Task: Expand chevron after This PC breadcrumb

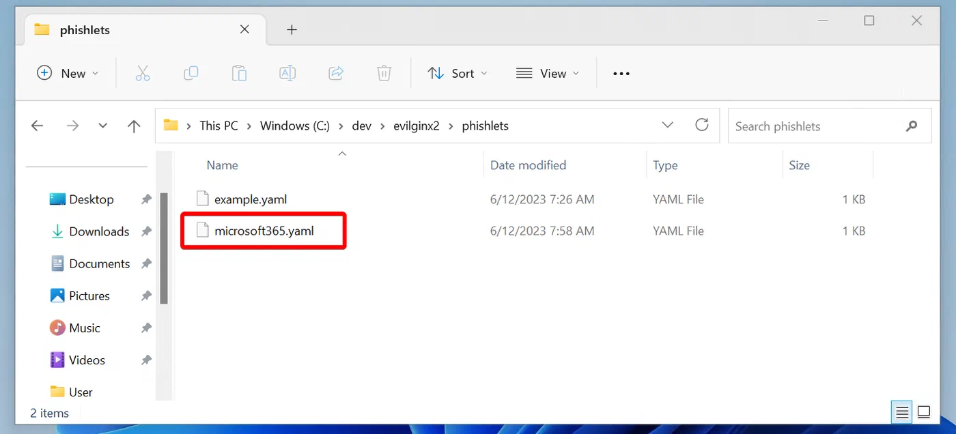Action: (249, 126)
